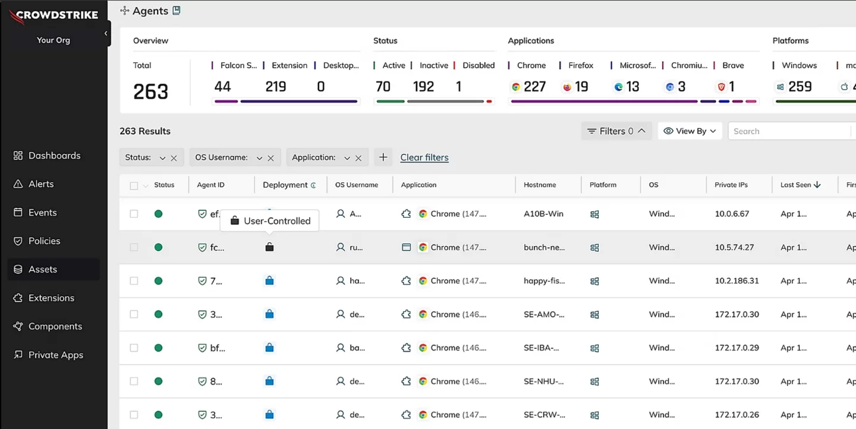This screenshot has height=429, width=856.
Task: Click the shield icon for agent bf...
Action: click(202, 348)
